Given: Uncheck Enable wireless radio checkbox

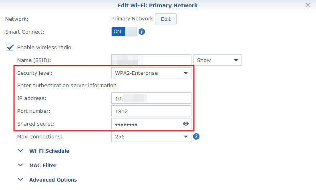Looking at the screenshot, I should coord(10,47).
